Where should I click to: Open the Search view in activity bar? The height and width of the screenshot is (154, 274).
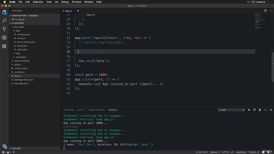pyautogui.click(x=4, y=21)
